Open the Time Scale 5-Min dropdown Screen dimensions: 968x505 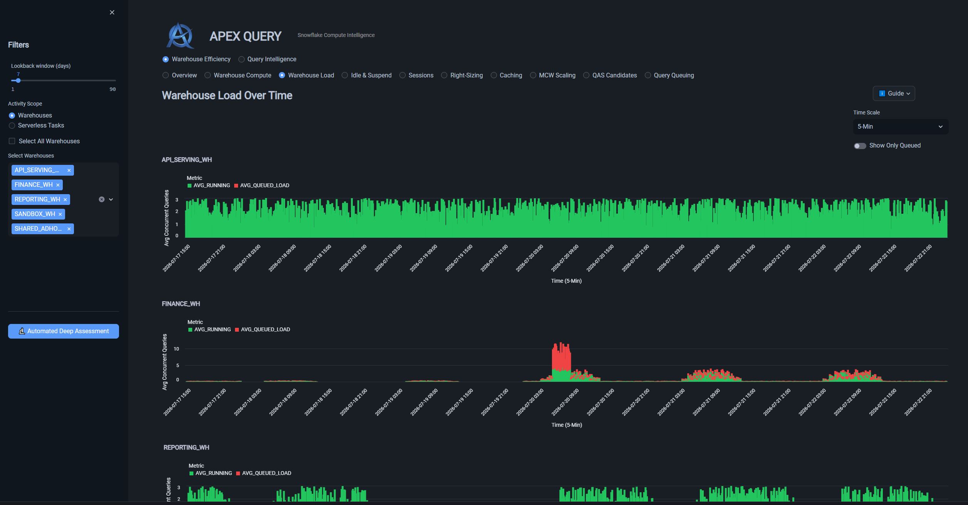pos(901,127)
